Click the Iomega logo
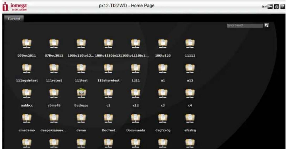 point(15,7)
